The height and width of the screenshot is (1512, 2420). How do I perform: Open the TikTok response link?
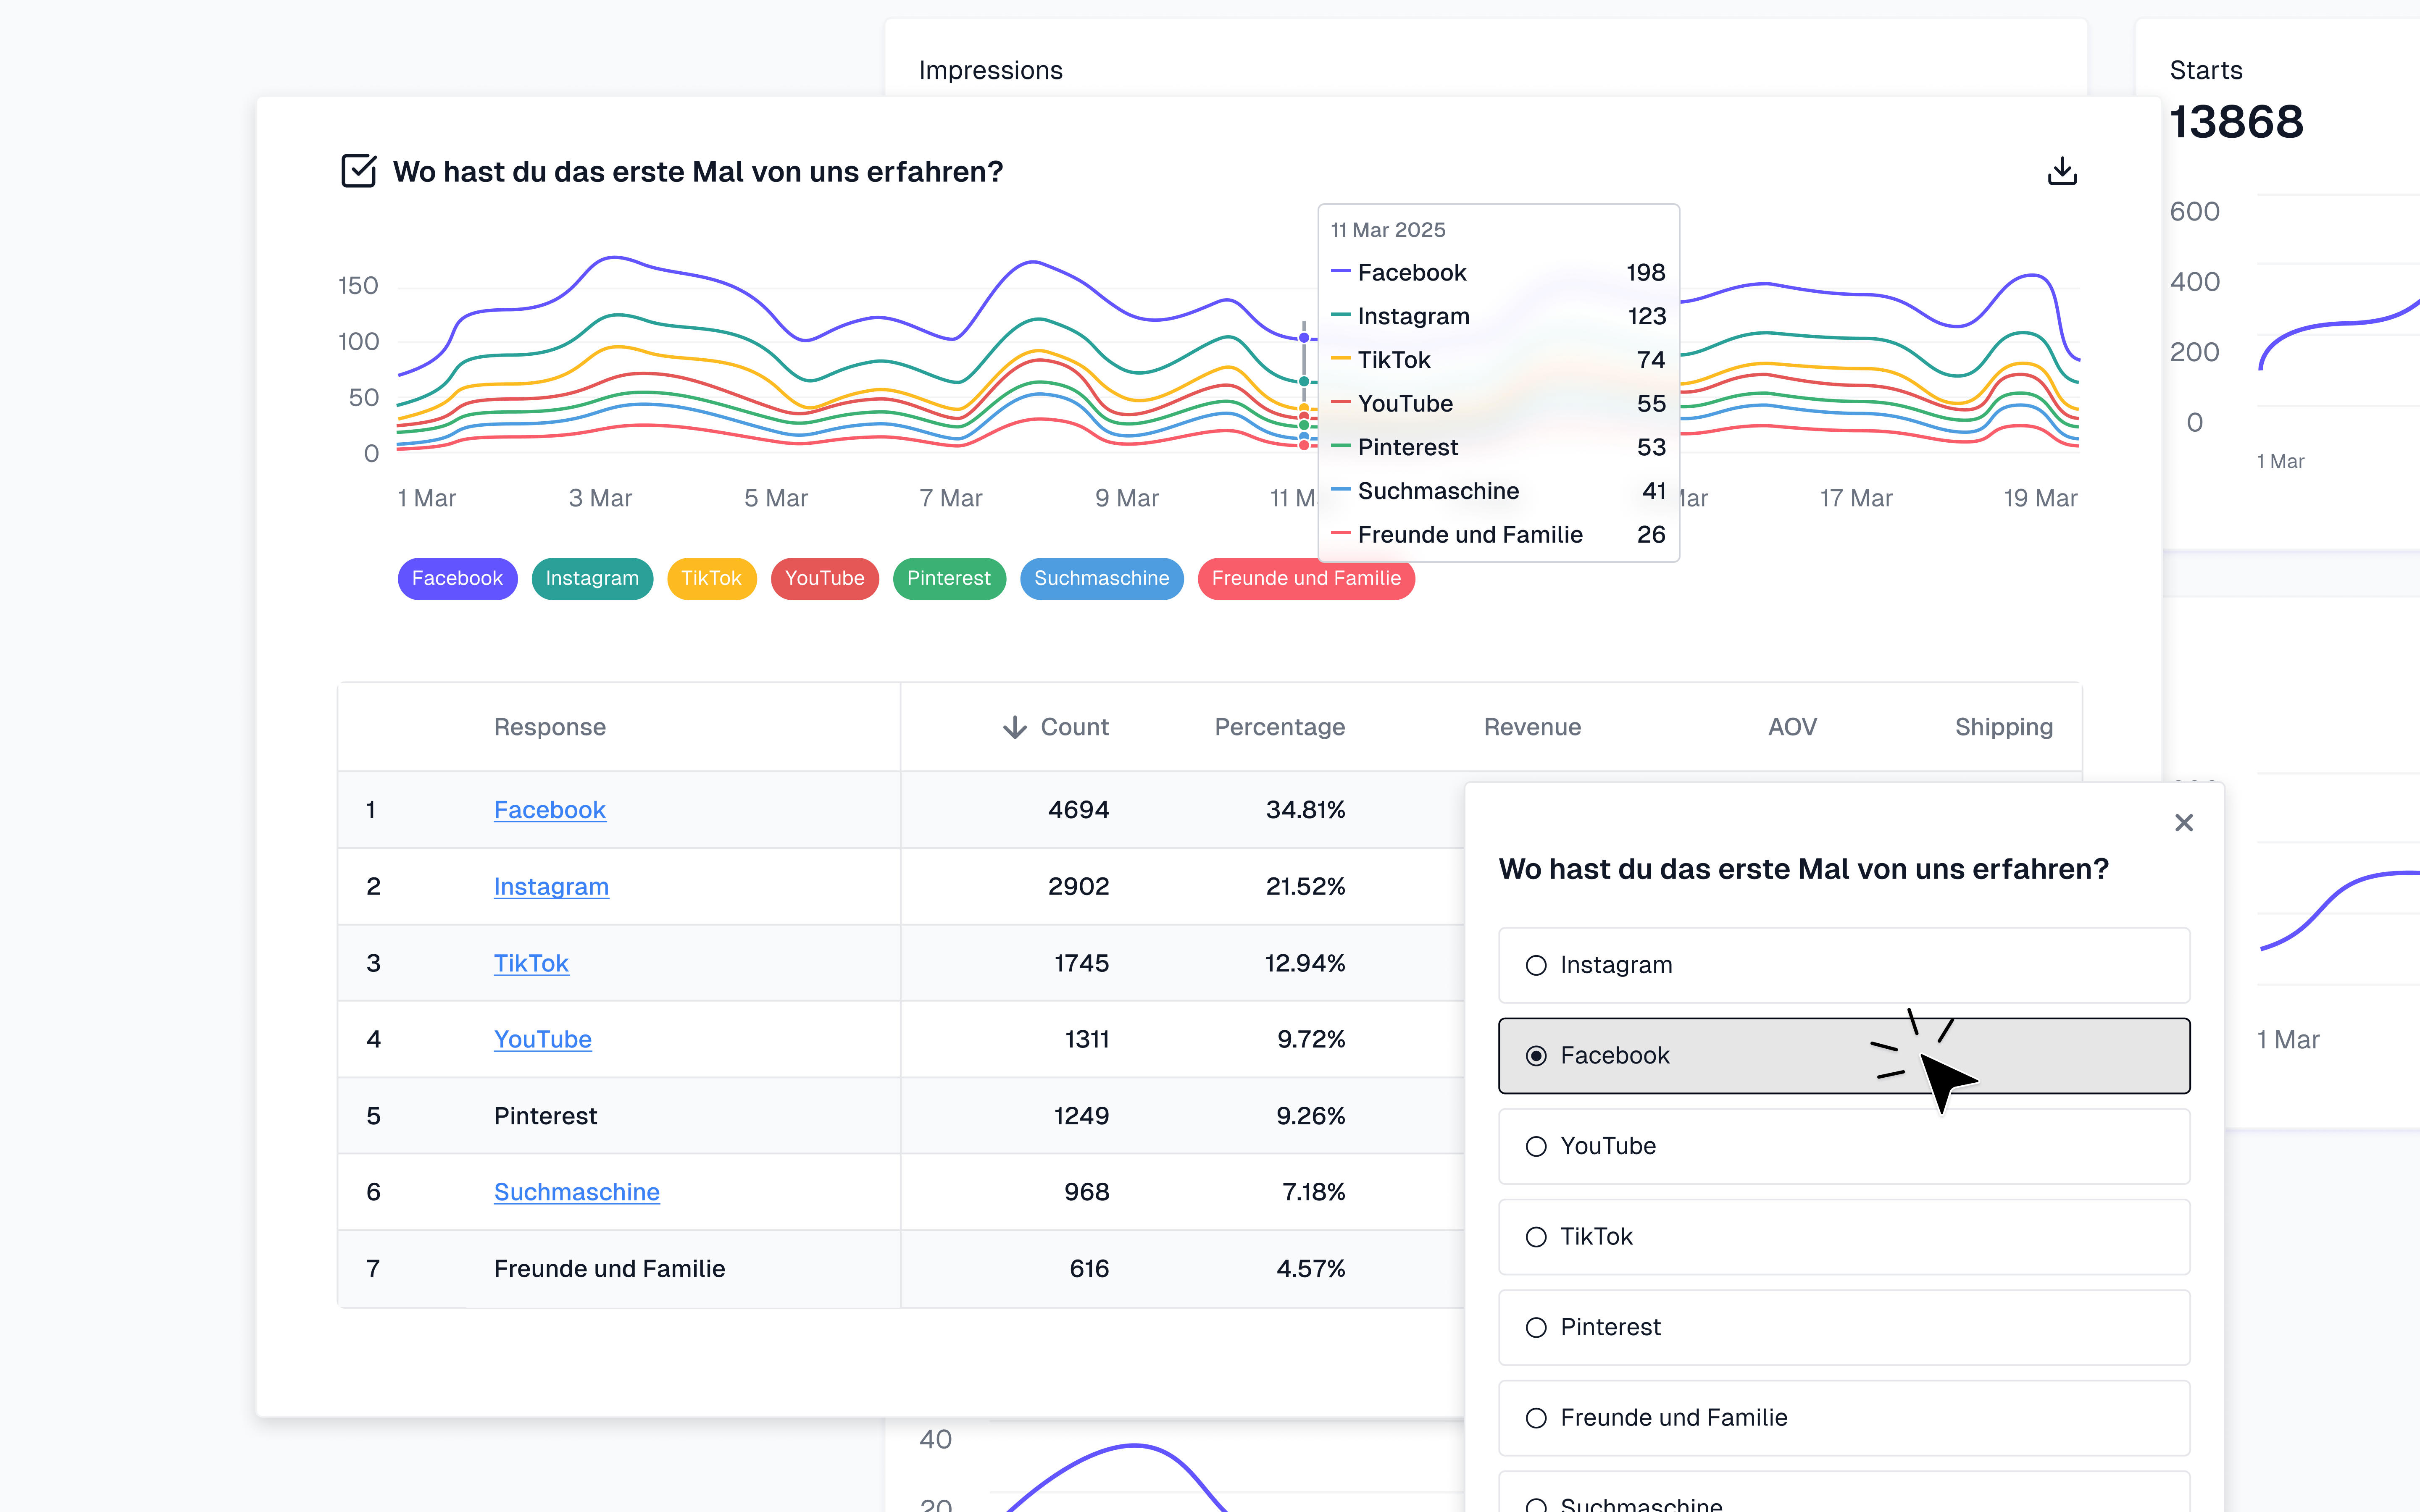531,963
